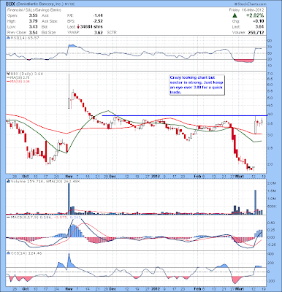Click the MACD(8,17,9) legend line marker

point(8,217)
